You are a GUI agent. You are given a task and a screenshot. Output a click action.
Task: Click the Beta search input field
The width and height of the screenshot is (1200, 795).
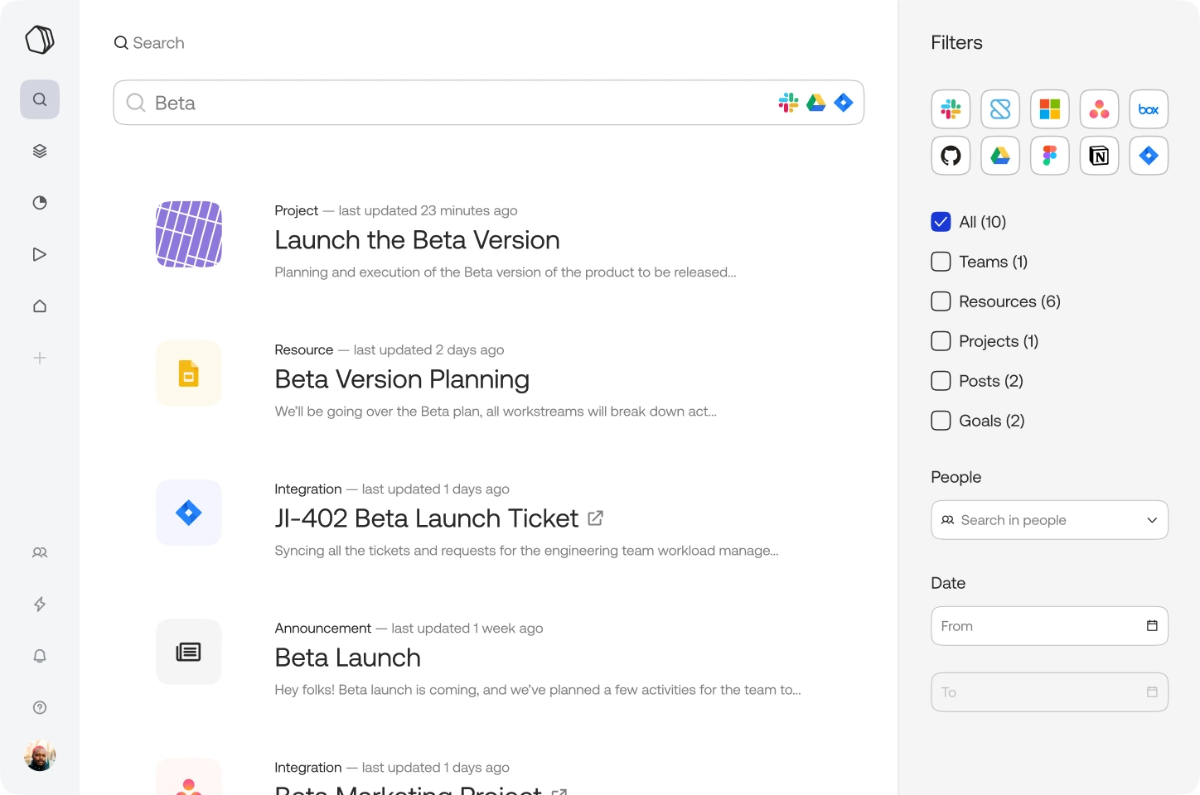(x=489, y=103)
